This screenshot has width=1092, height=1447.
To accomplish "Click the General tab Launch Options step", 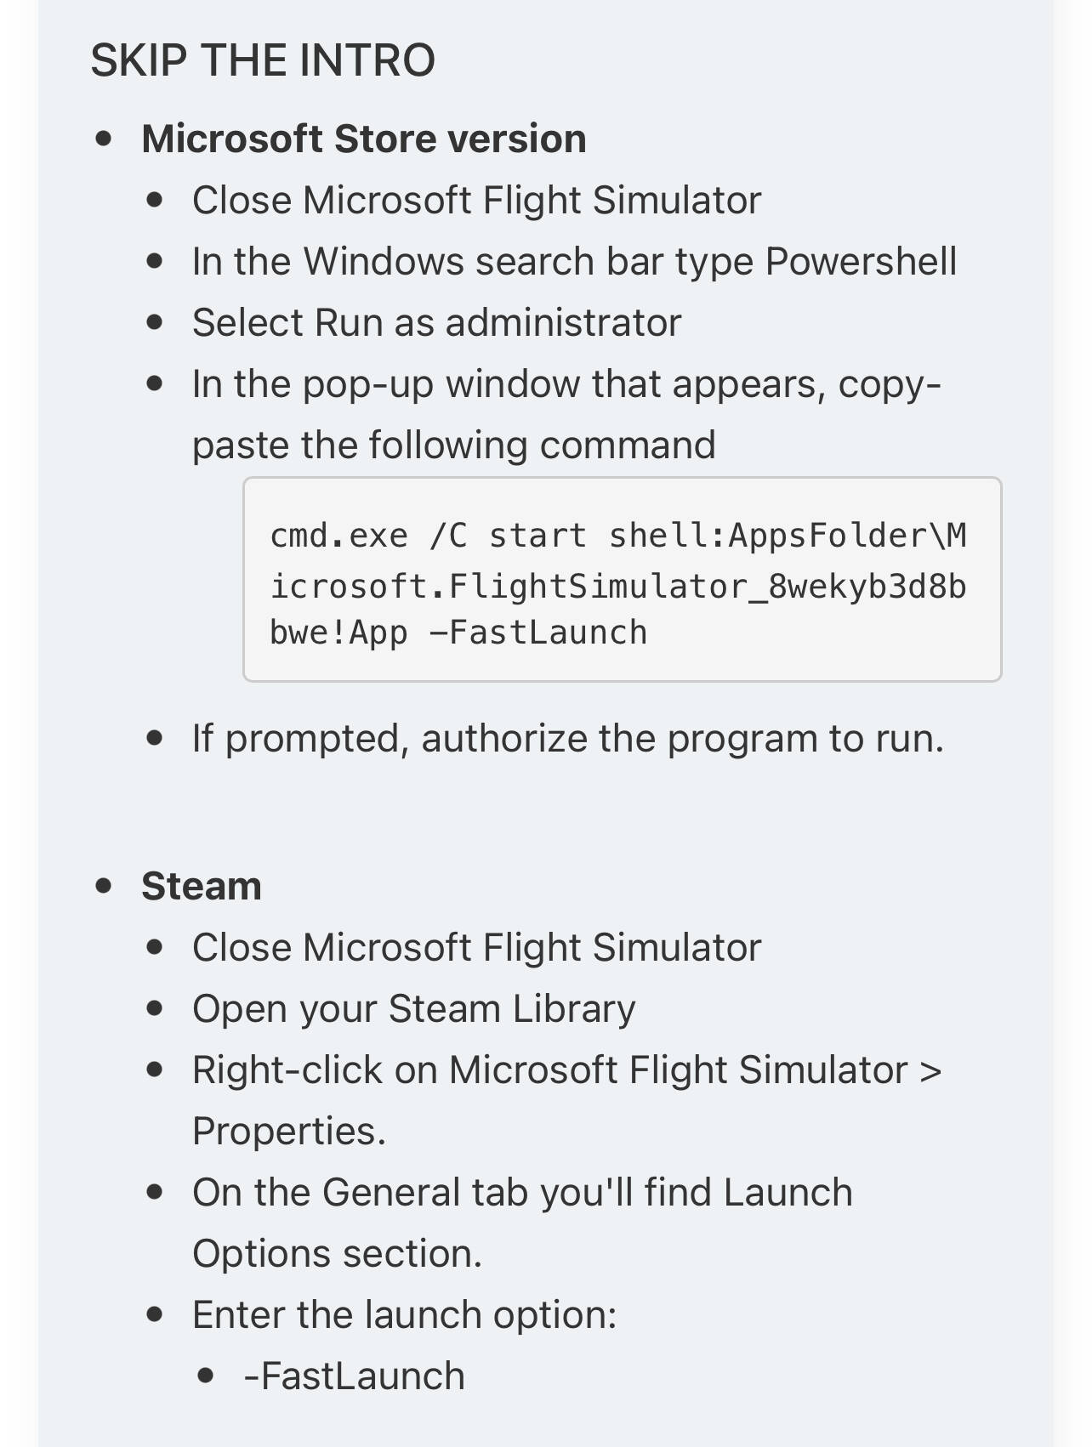I will [x=522, y=1193].
